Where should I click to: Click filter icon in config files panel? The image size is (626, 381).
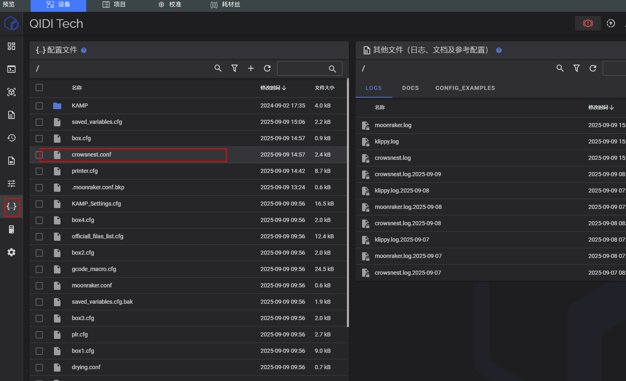click(235, 68)
